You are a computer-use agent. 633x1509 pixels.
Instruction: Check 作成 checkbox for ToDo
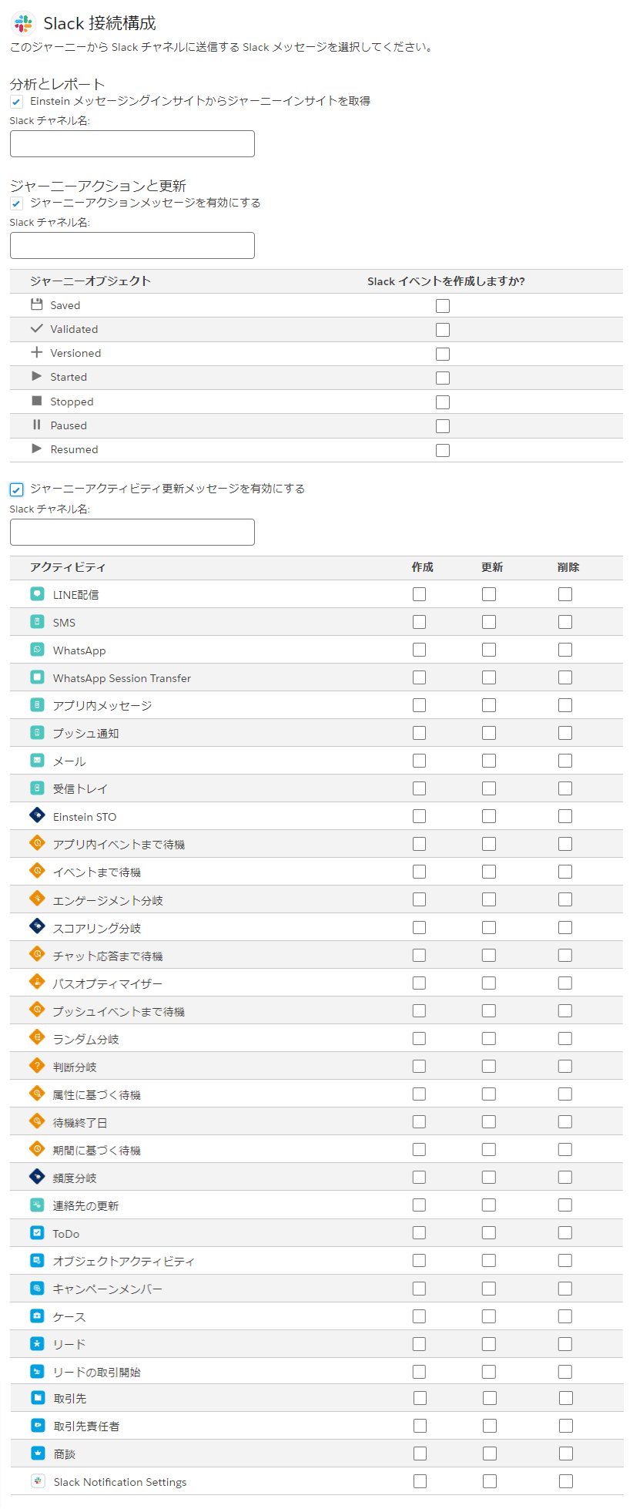coord(419,1233)
